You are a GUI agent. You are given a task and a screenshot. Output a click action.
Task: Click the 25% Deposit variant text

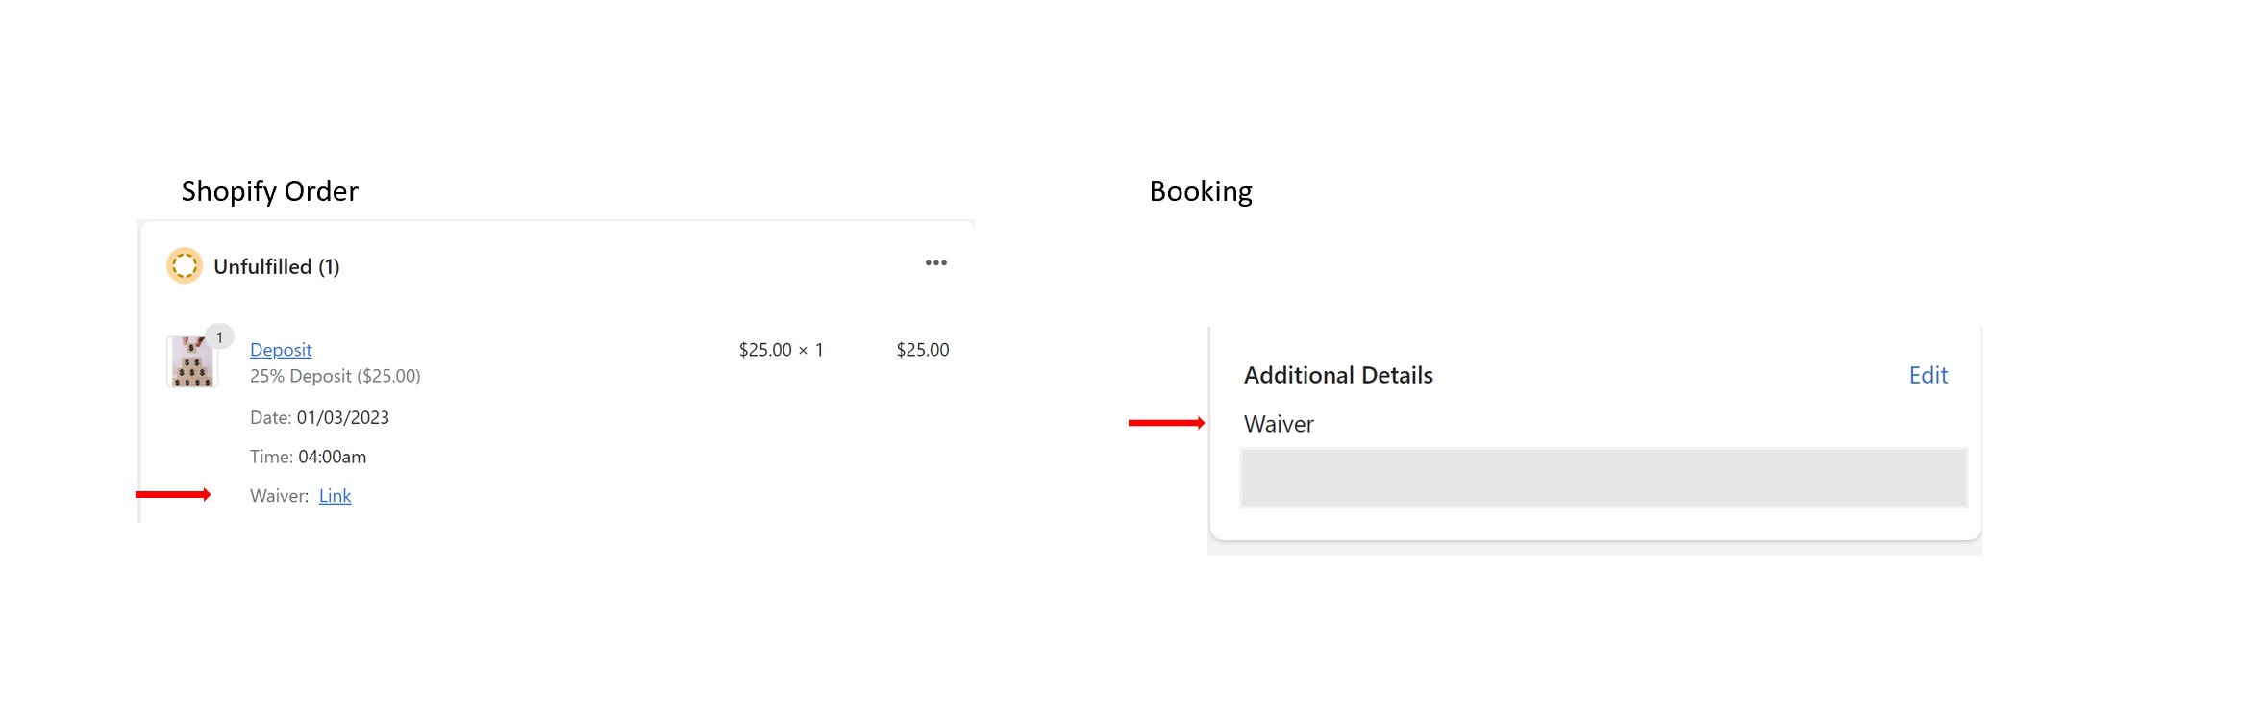[336, 376]
